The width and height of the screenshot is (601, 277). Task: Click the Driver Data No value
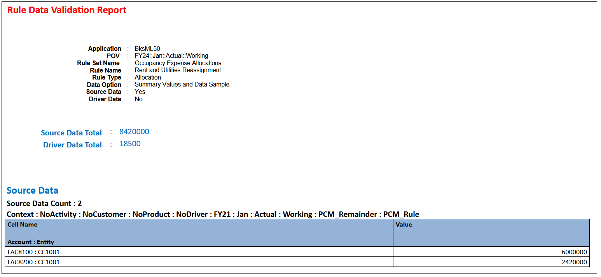click(139, 99)
